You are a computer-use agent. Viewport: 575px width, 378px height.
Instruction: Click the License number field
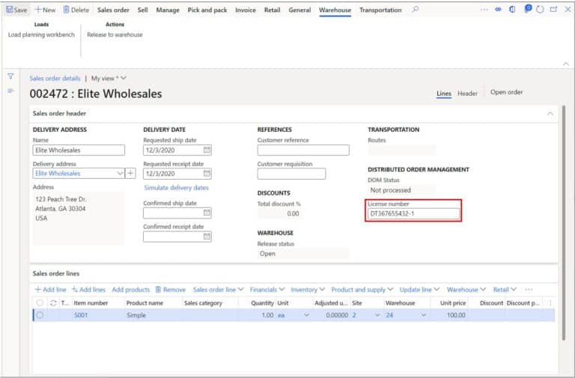coord(413,213)
